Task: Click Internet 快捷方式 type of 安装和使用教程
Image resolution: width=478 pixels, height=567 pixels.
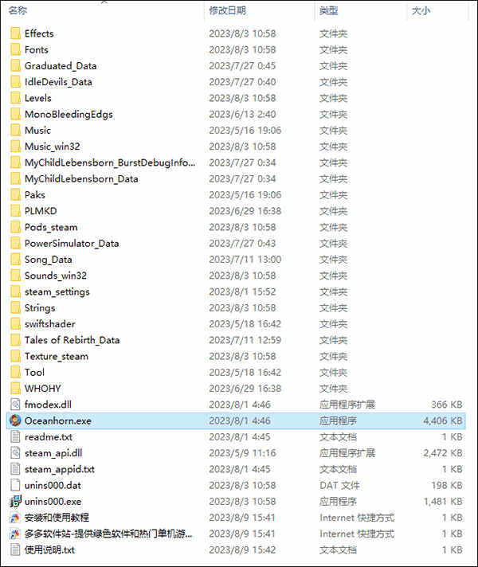Action: 357,518
